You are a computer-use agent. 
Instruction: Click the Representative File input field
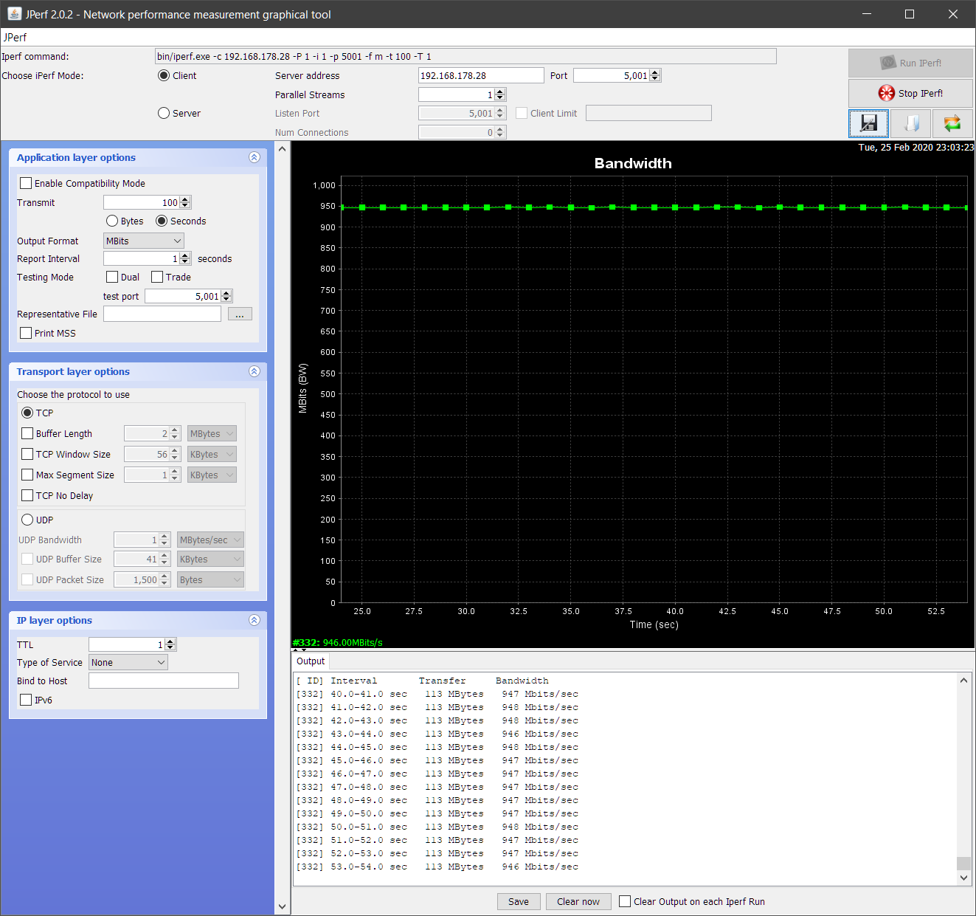point(162,314)
